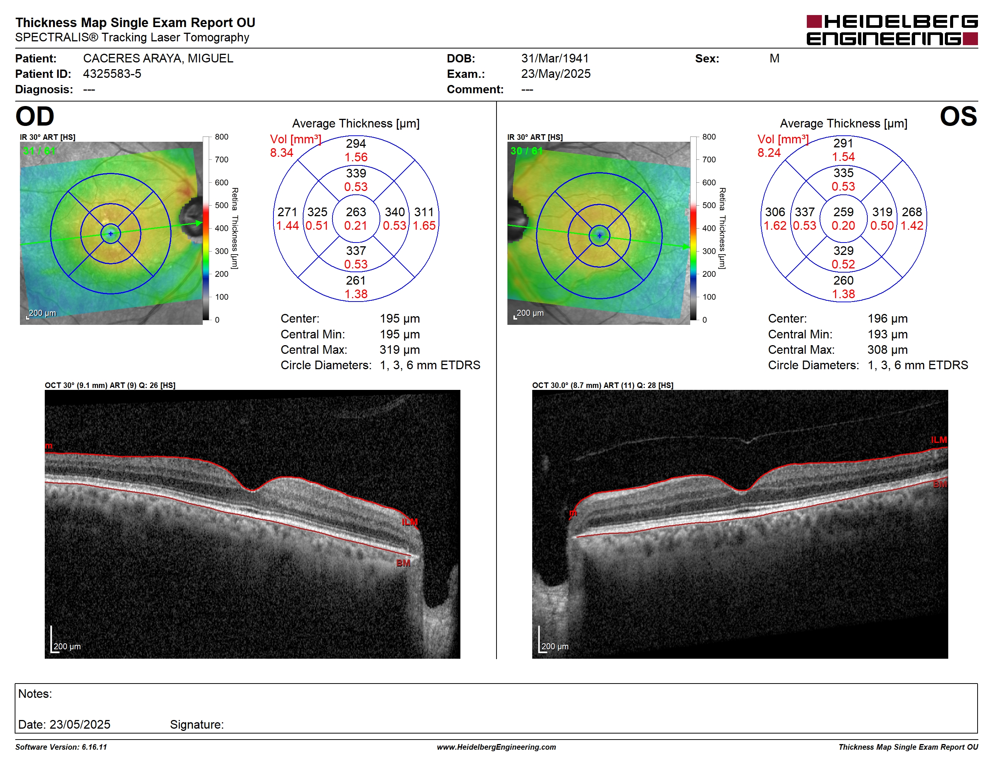Click OD inner left value 325
This screenshot has height=767, width=993.
[x=317, y=212]
